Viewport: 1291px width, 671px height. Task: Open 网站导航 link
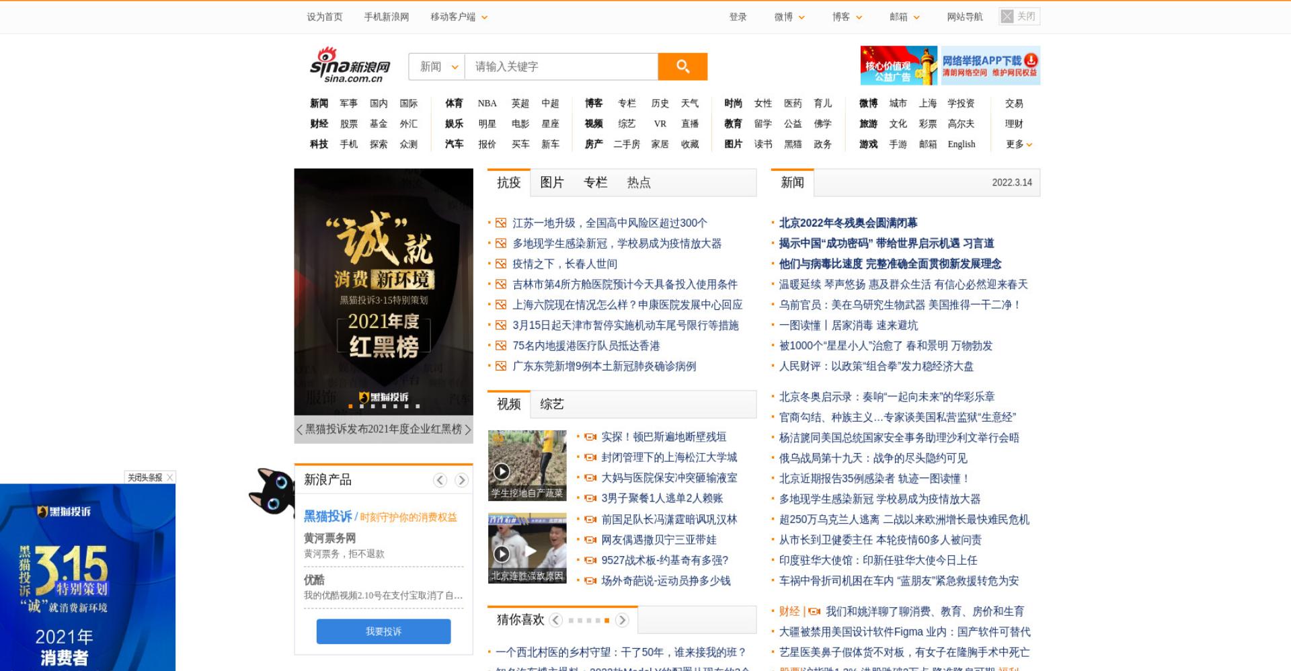click(x=965, y=17)
